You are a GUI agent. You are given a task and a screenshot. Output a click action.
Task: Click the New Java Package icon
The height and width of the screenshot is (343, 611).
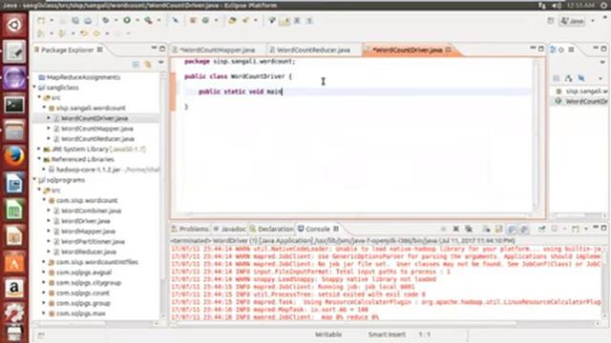193,20
